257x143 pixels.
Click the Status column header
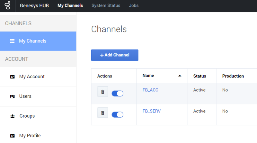click(x=199, y=76)
